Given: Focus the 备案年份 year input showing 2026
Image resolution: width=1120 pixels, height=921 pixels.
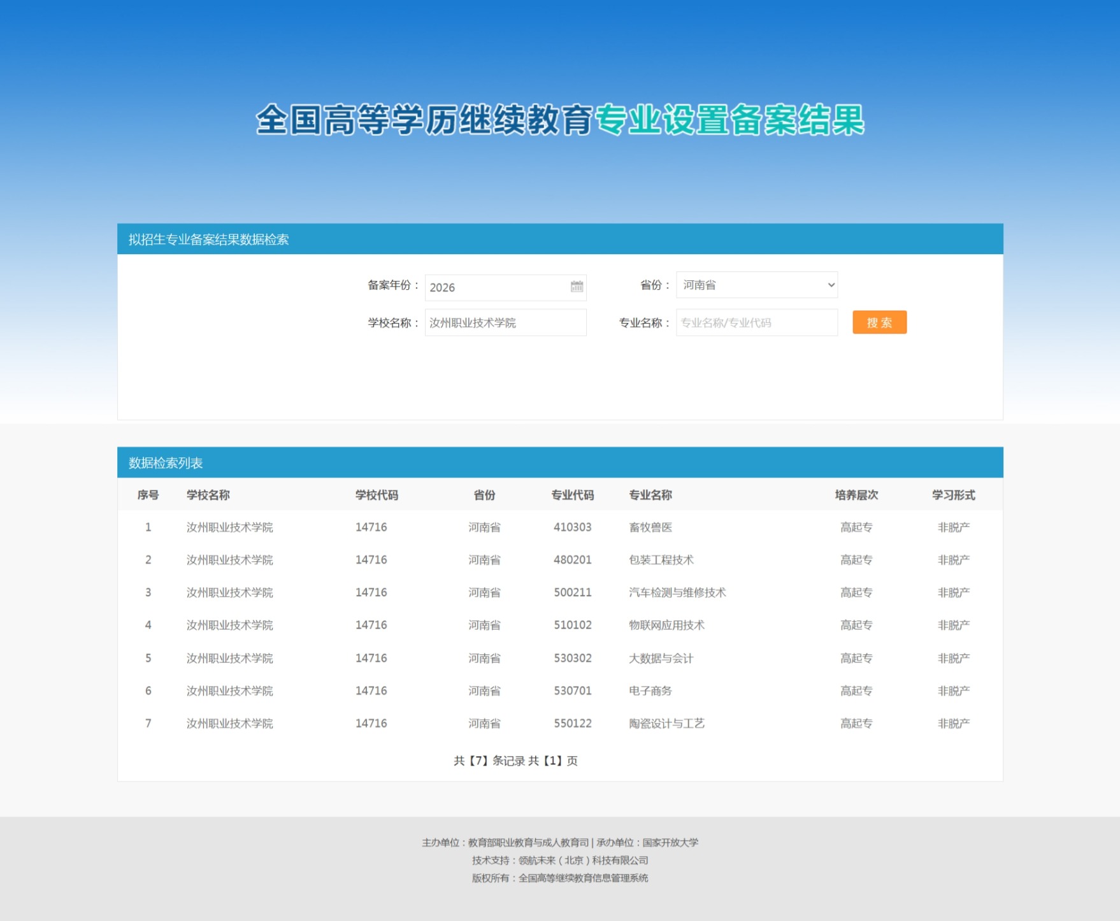Looking at the screenshot, I should [x=505, y=287].
